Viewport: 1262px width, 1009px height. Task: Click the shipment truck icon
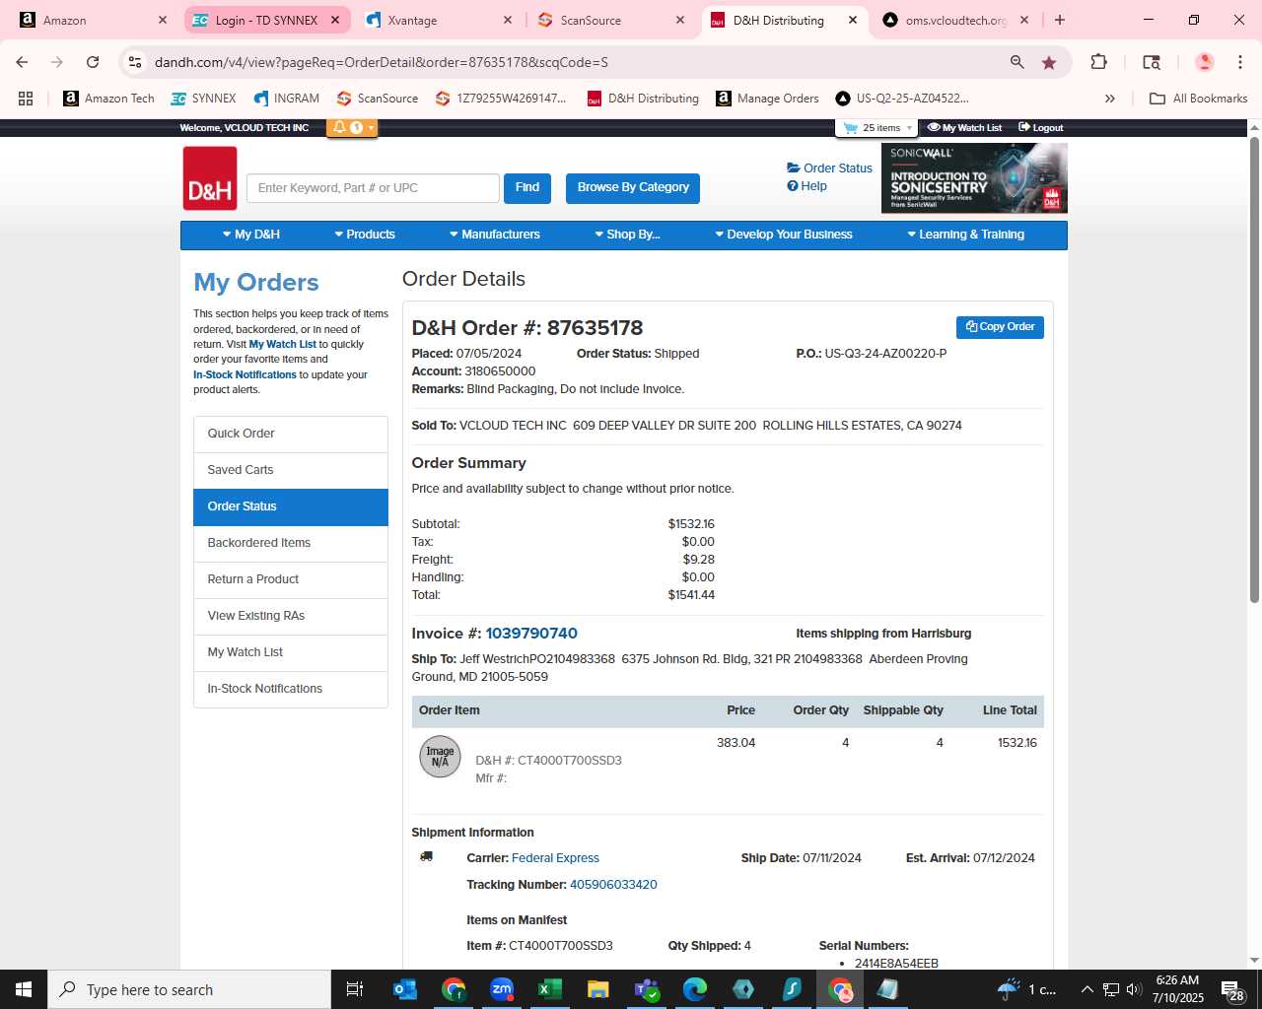(x=426, y=857)
